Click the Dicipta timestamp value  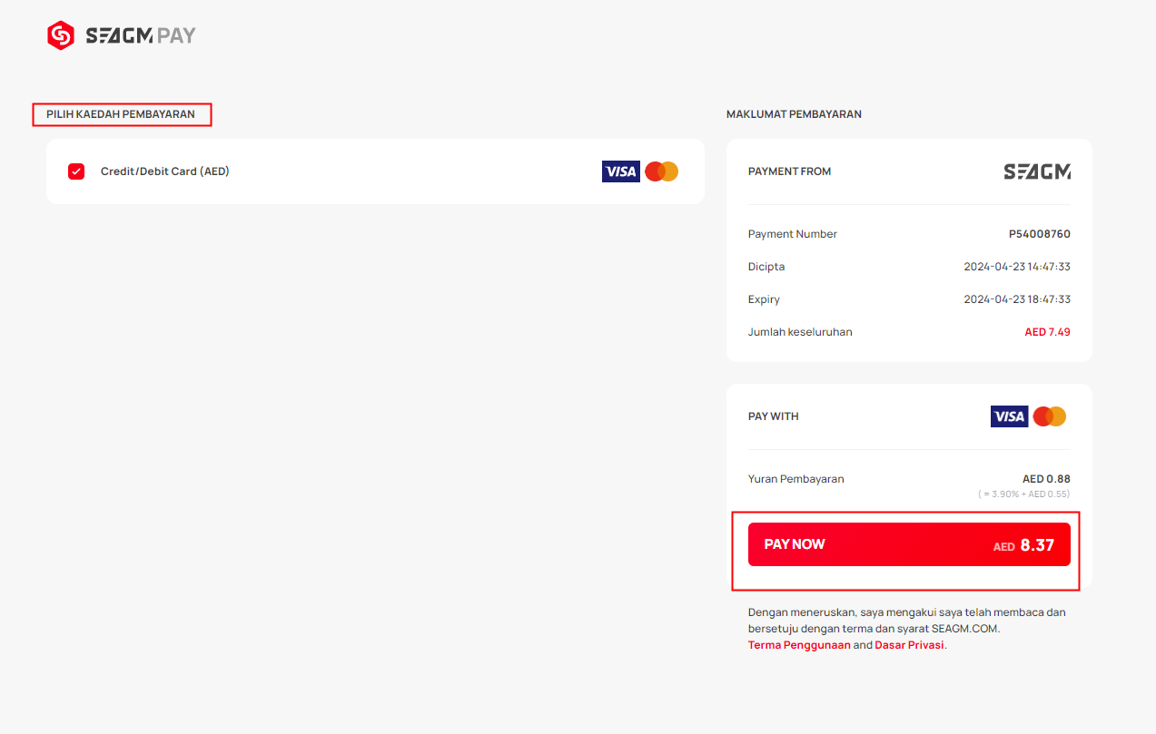pos(1017,267)
